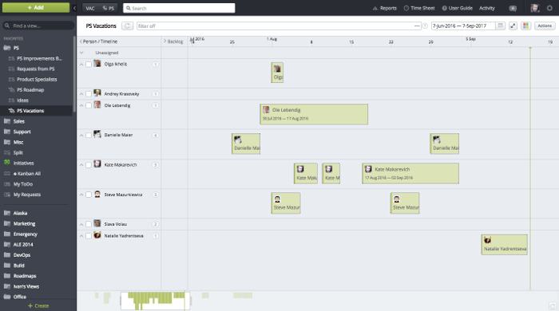Expand the Backlog column
559x311 pixels.
click(173, 41)
